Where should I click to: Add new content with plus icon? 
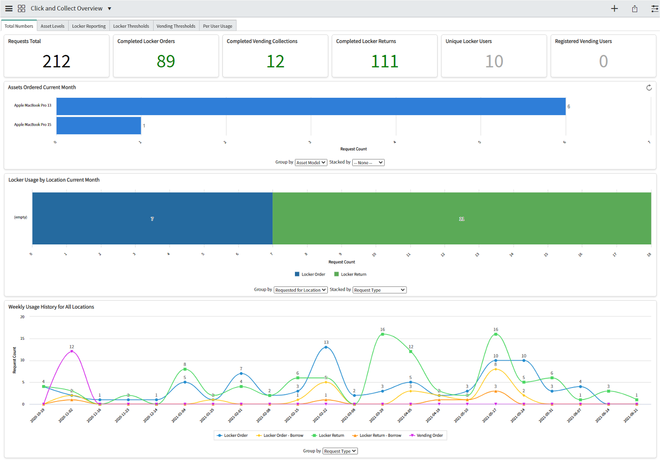coord(614,9)
